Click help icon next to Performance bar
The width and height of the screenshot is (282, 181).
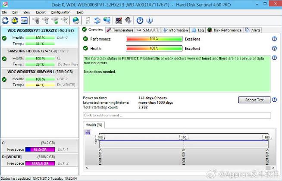coord(274,39)
